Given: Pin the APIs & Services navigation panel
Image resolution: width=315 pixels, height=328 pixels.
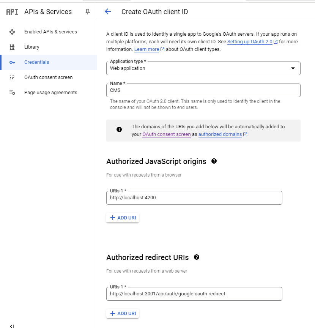Looking at the screenshot, I should pos(88,12).
